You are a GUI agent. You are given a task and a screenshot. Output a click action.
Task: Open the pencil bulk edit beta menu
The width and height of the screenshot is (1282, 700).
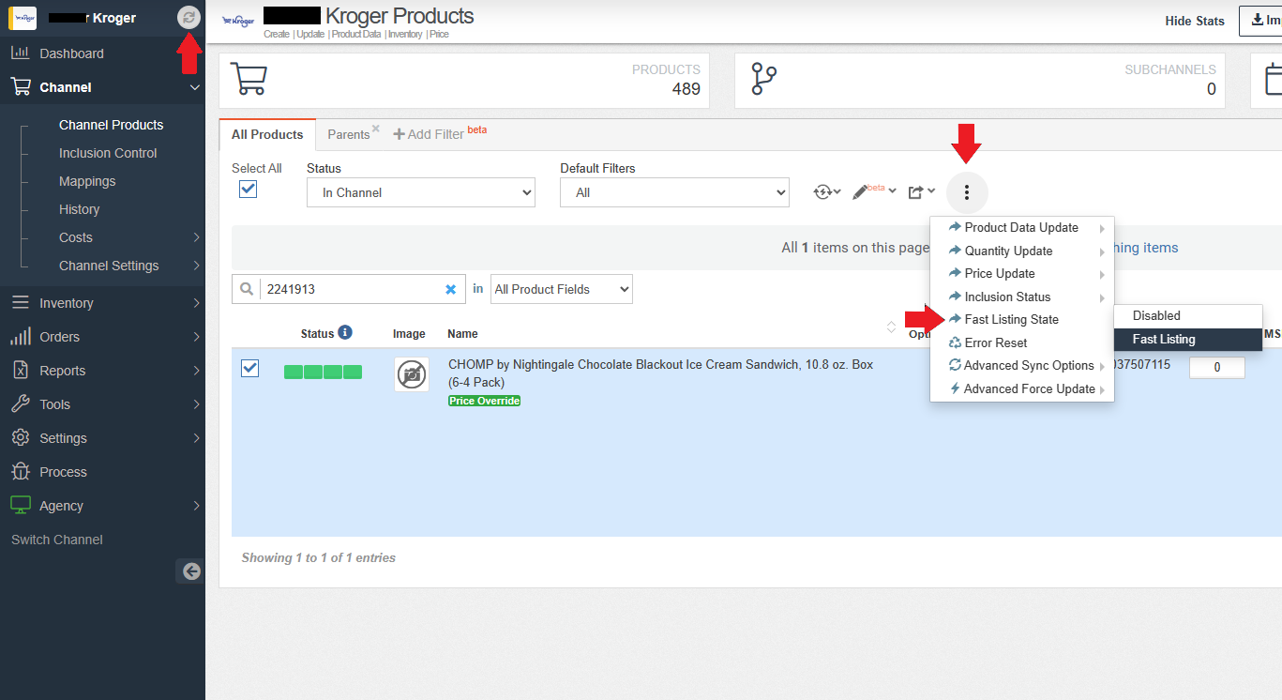point(873,191)
